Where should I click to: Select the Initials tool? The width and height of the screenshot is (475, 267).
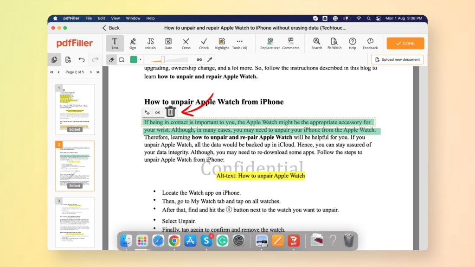click(x=150, y=43)
